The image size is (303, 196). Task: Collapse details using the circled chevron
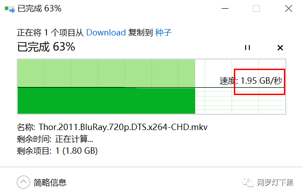23,182
